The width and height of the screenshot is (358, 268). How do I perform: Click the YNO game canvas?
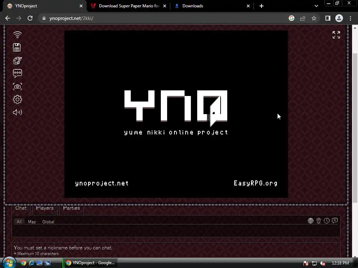tap(176, 114)
